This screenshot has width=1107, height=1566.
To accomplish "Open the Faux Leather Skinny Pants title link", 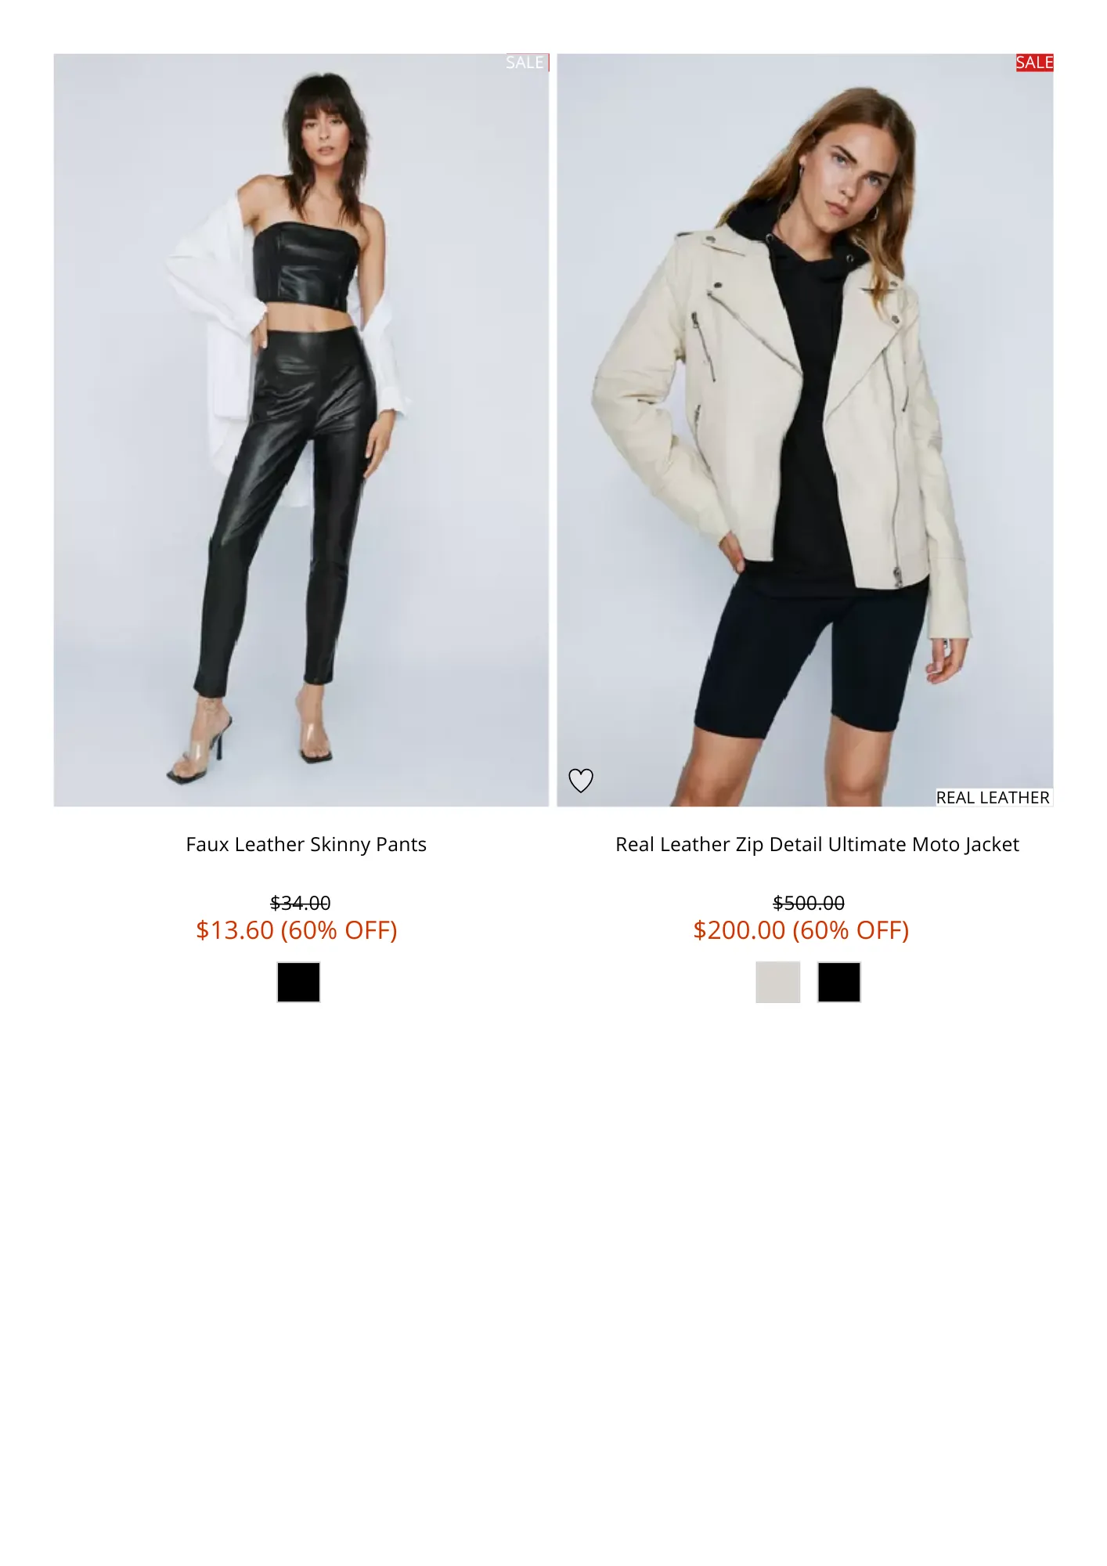I will click(x=306, y=844).
